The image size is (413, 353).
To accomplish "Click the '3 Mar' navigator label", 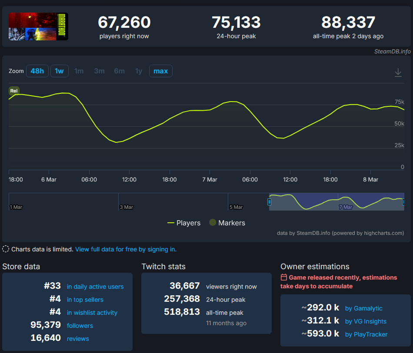I will click(127, 207).
